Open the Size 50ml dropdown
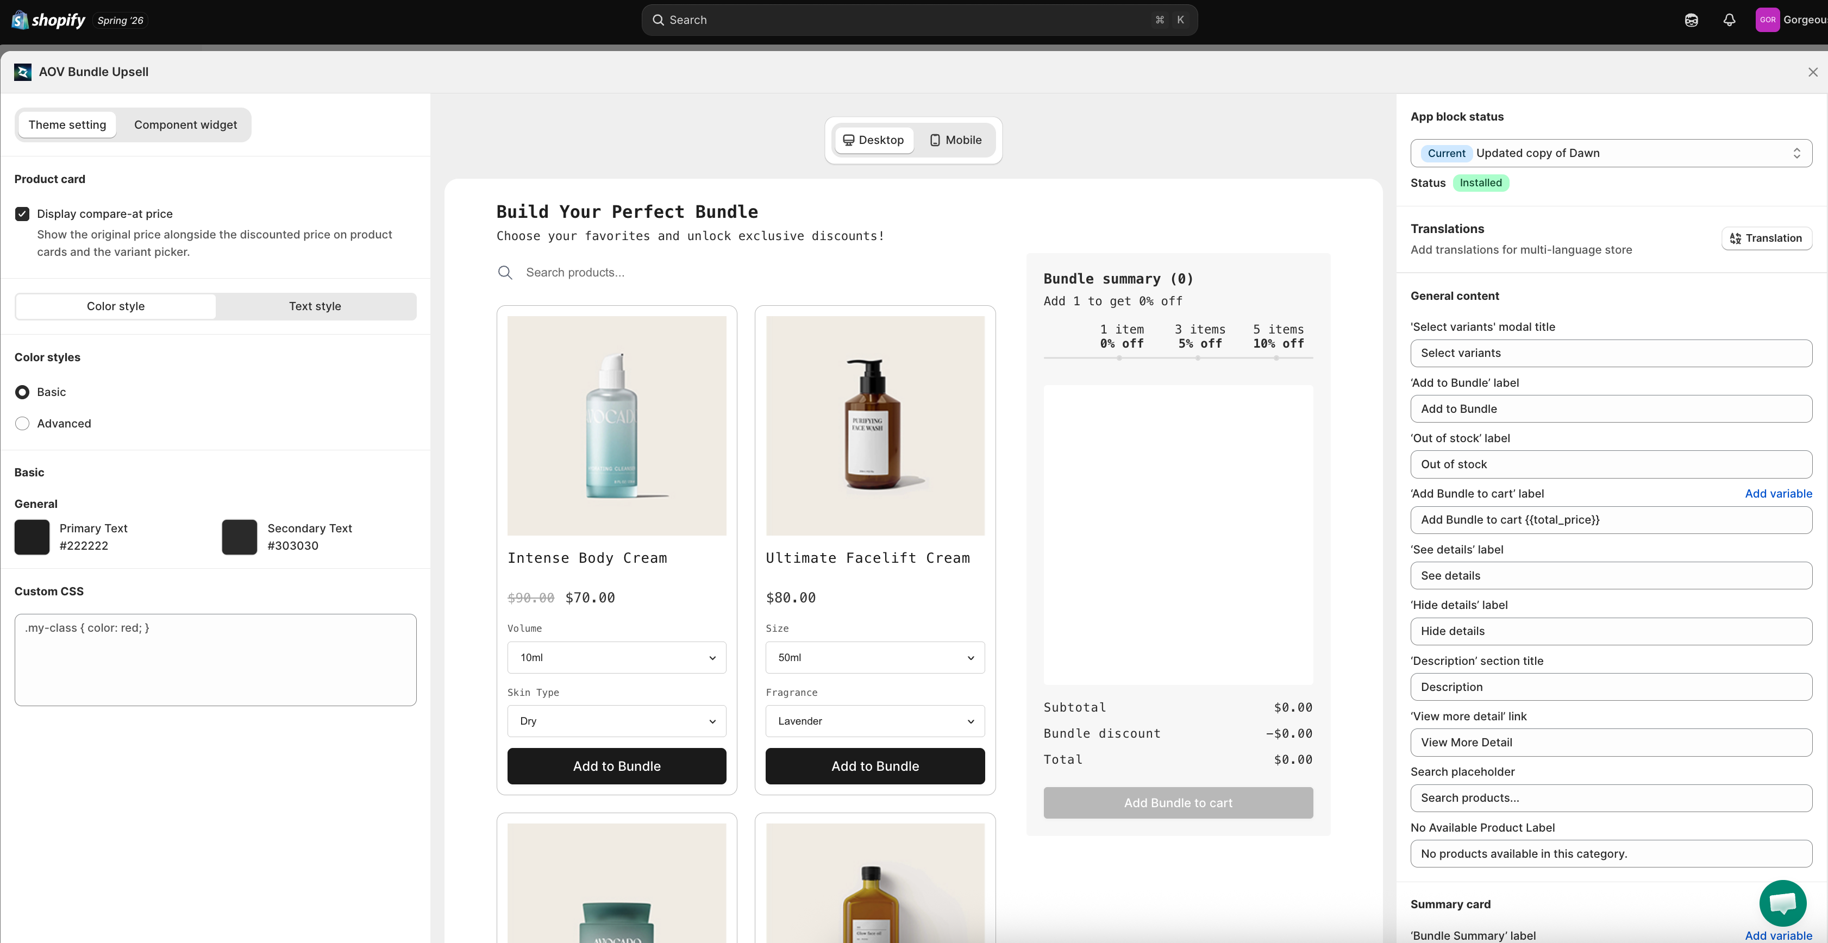Image resolution: width=1828 pixels, height=943 pixels. tap(875, 658)
